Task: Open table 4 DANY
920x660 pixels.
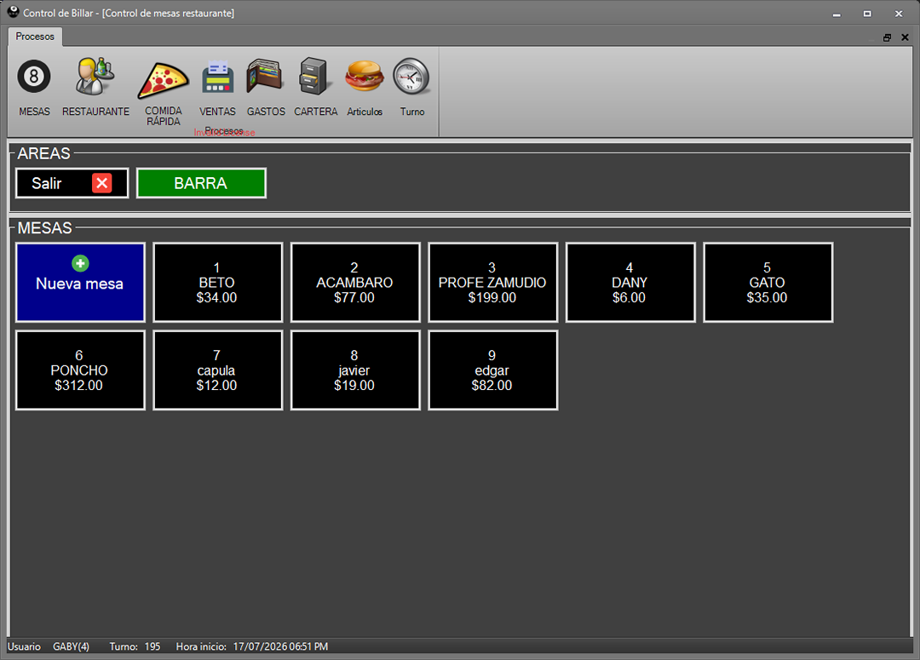Action: (x=630, y=282)
